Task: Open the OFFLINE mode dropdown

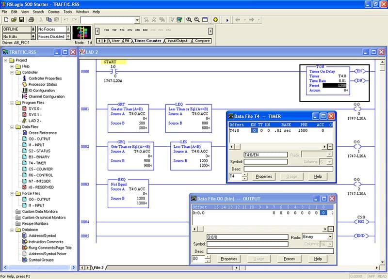Action: (x=33, y=29)
